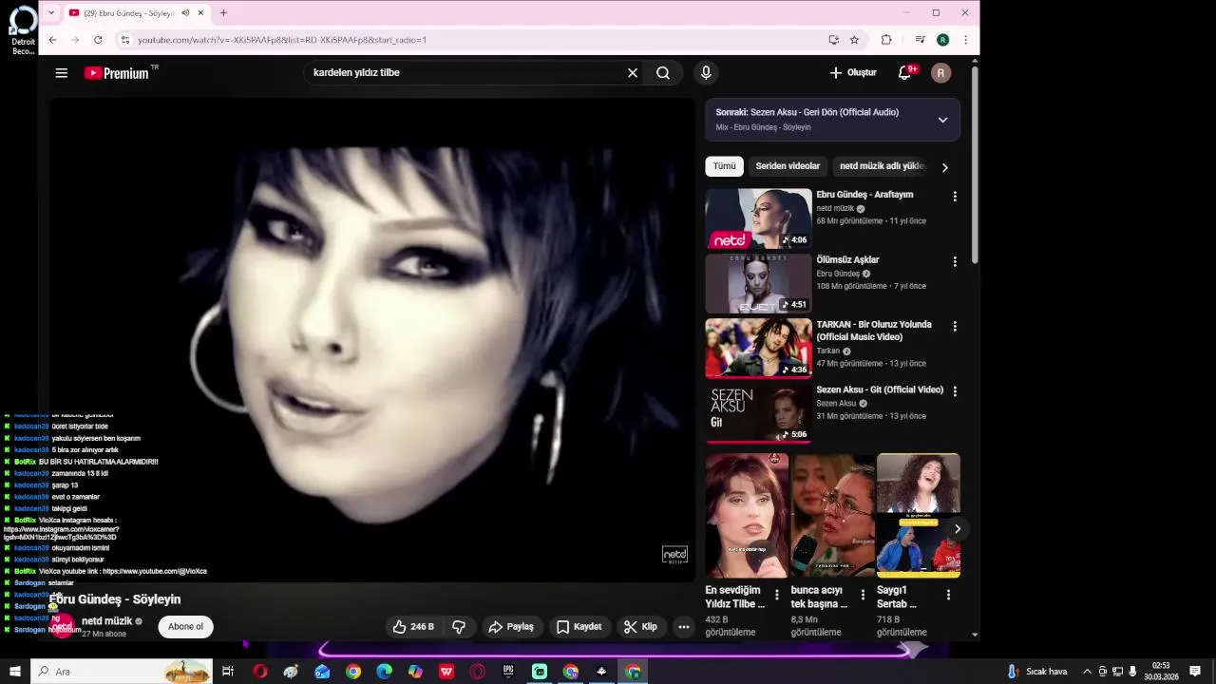
Task: Open Windows Start menu
Action: tap(15, 672)
